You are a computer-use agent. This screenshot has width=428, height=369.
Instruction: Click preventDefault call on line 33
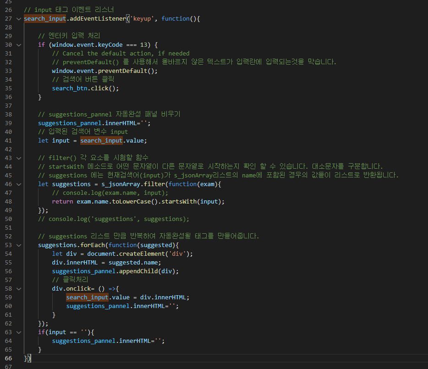[x=126, y=71]
